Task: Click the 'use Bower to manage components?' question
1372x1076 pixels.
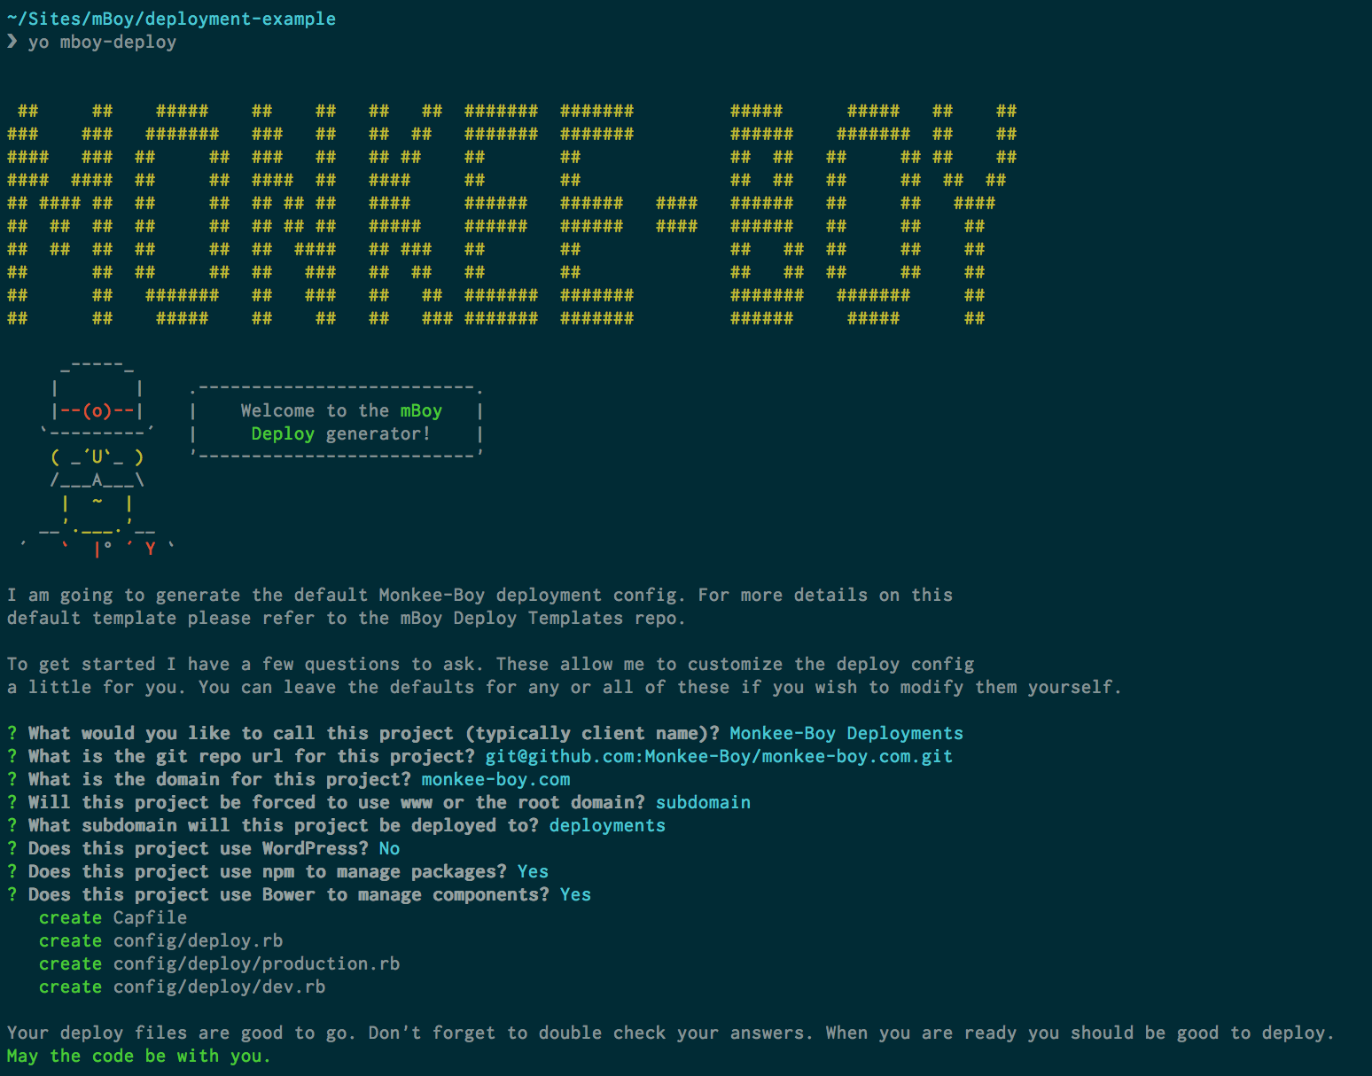Action: coord(288,894)
